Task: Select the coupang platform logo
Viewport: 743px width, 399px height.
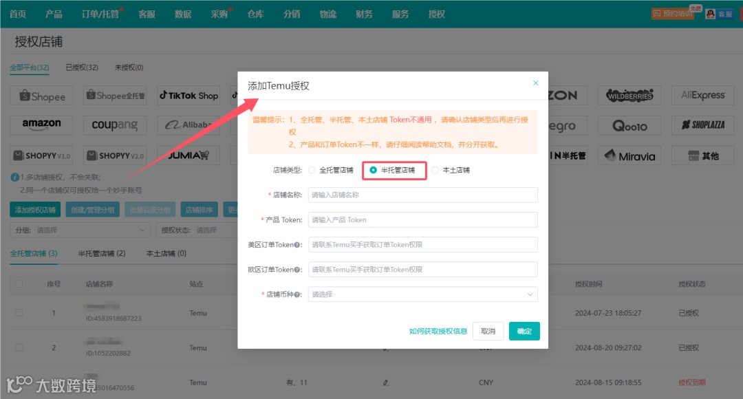Action: (114, 125)
